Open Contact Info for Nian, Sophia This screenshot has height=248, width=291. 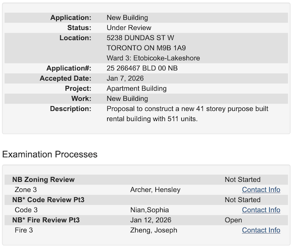pos(261,210)
